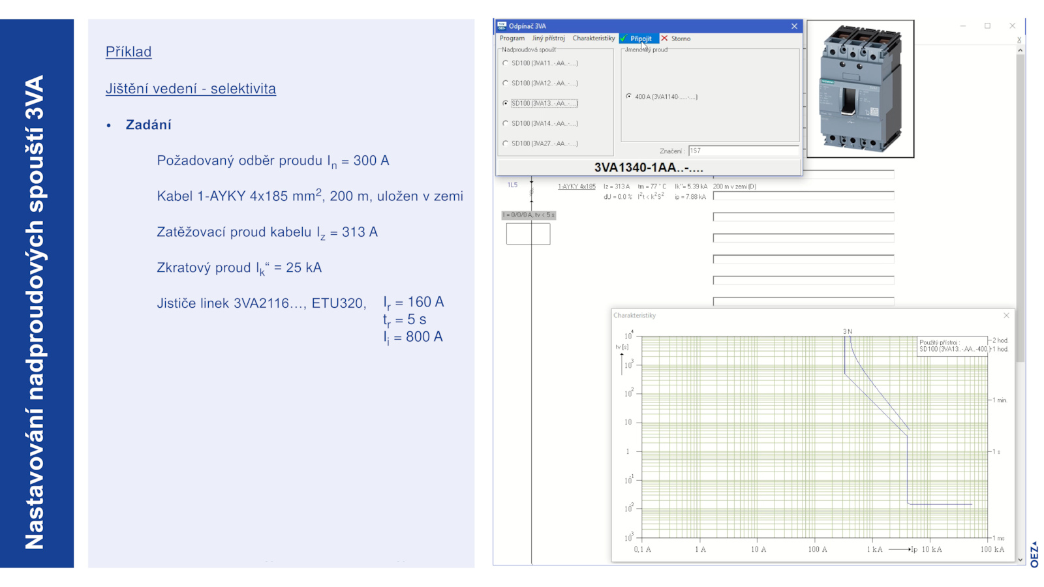The width and height of the screenshot is (1044, 587).
Task: Select SD100 (3VA14..-.AA) radio option
Action: click(540, 123)
